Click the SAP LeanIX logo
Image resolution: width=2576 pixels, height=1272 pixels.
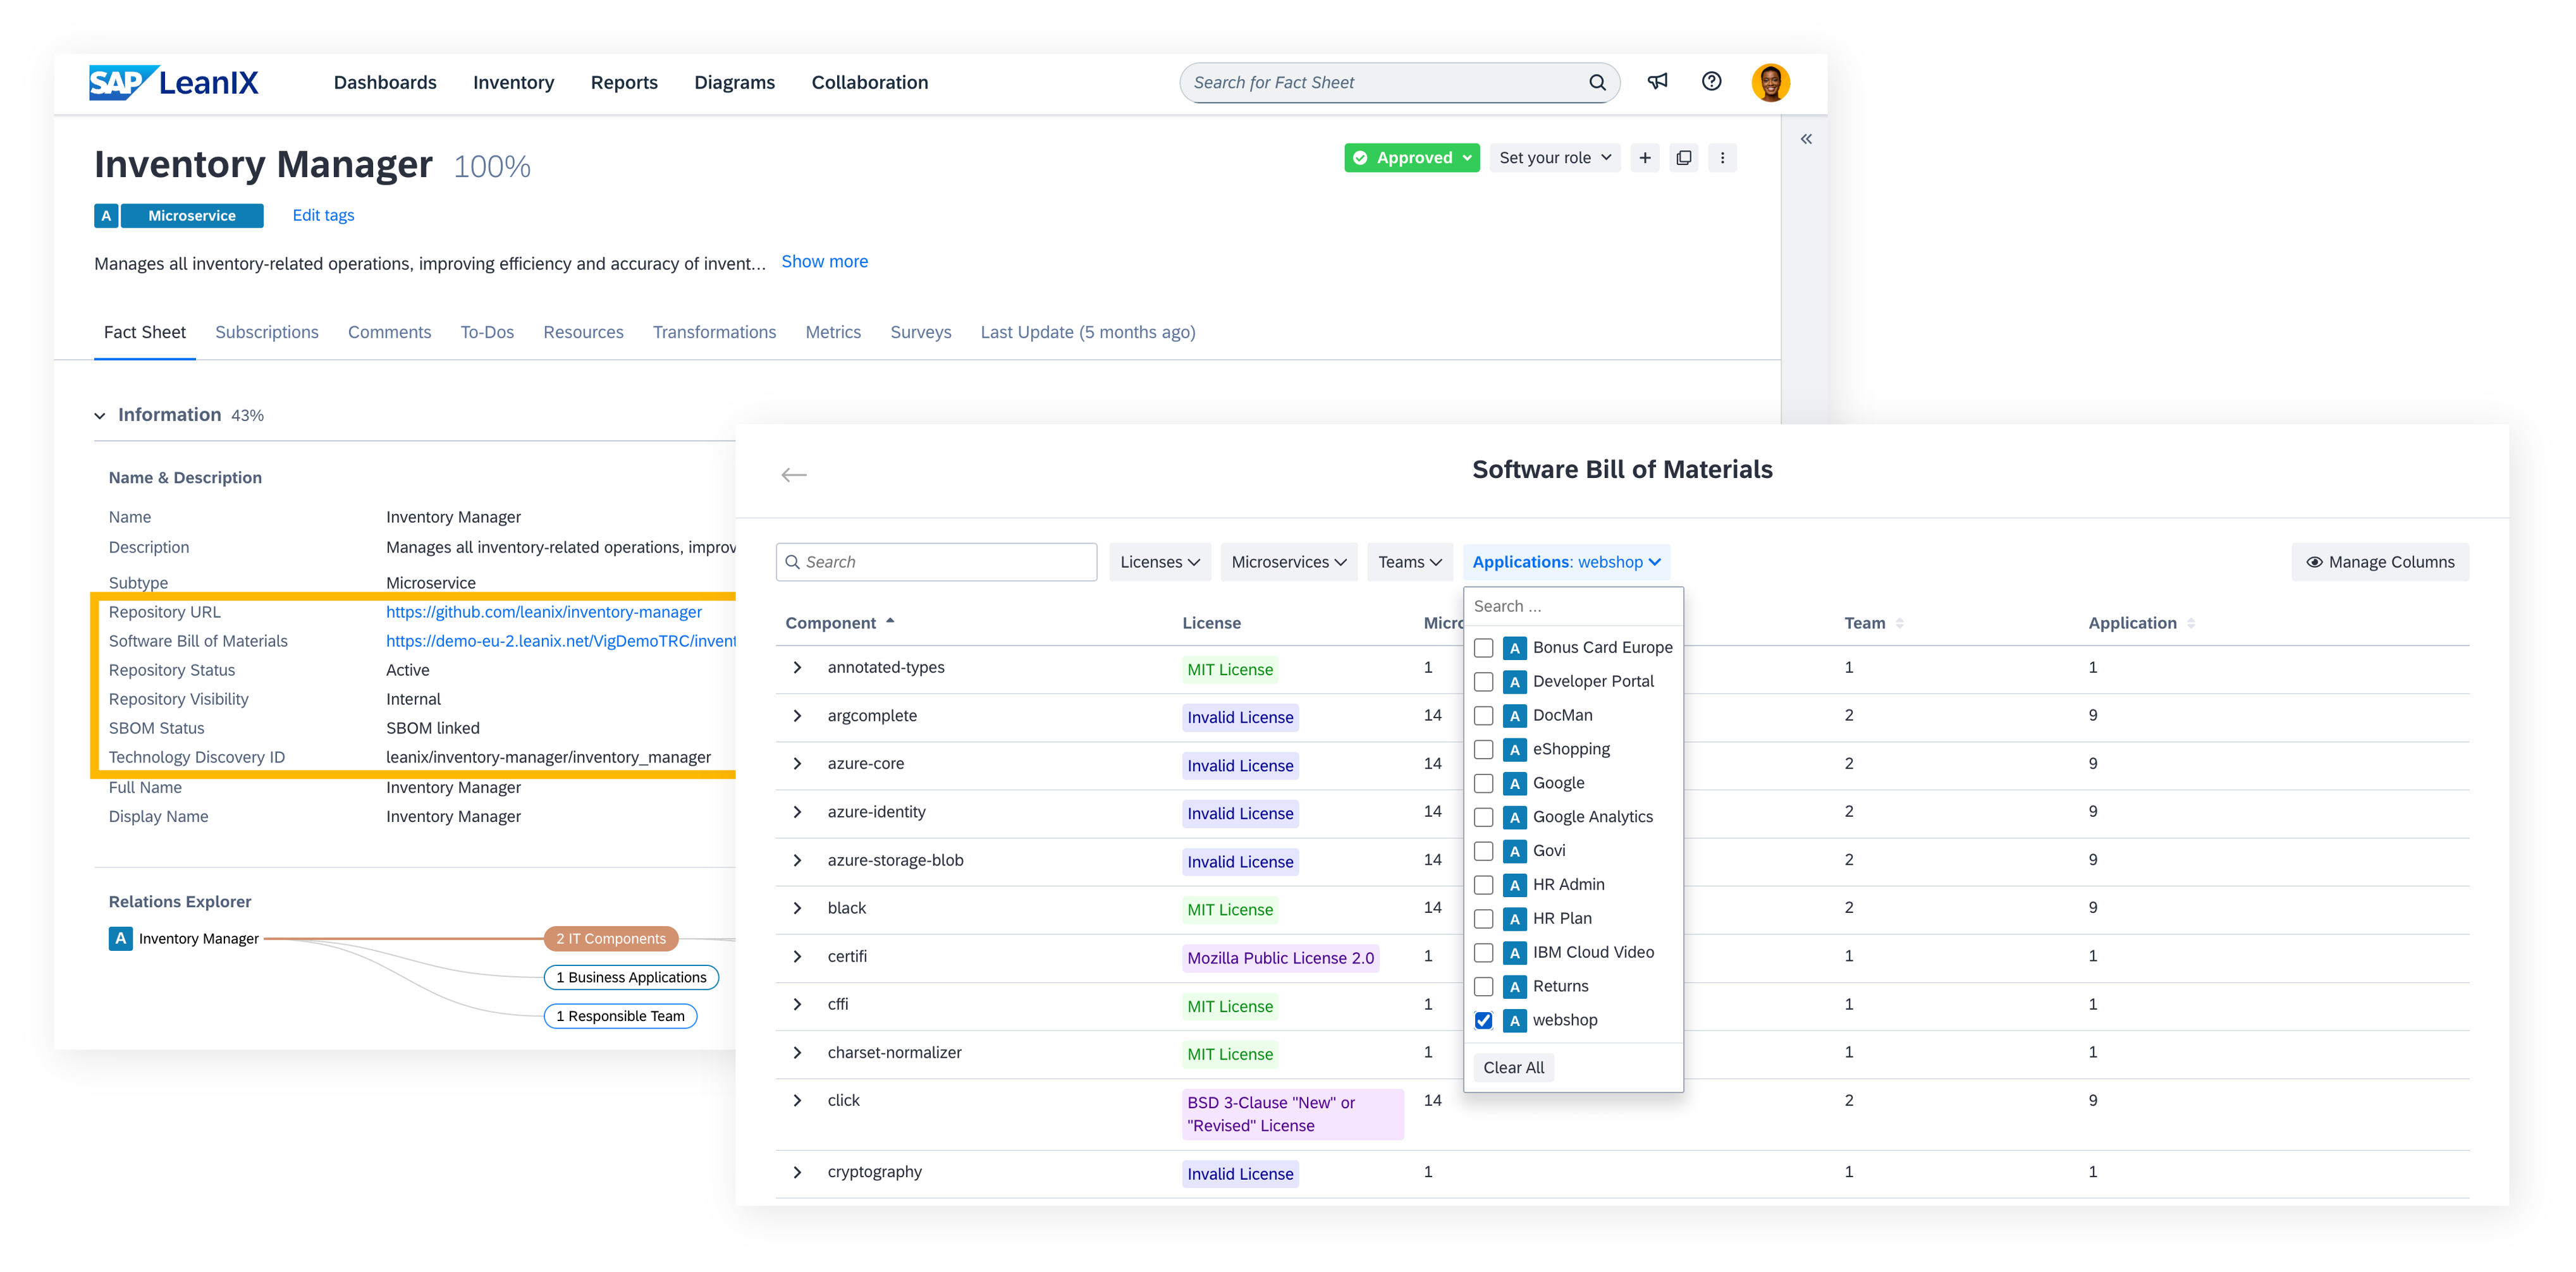(x=174, y=83)
